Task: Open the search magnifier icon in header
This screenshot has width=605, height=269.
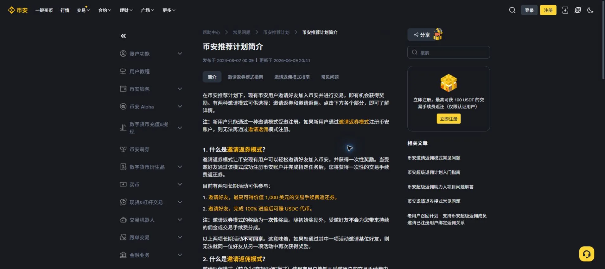Action: click(512, 10)
